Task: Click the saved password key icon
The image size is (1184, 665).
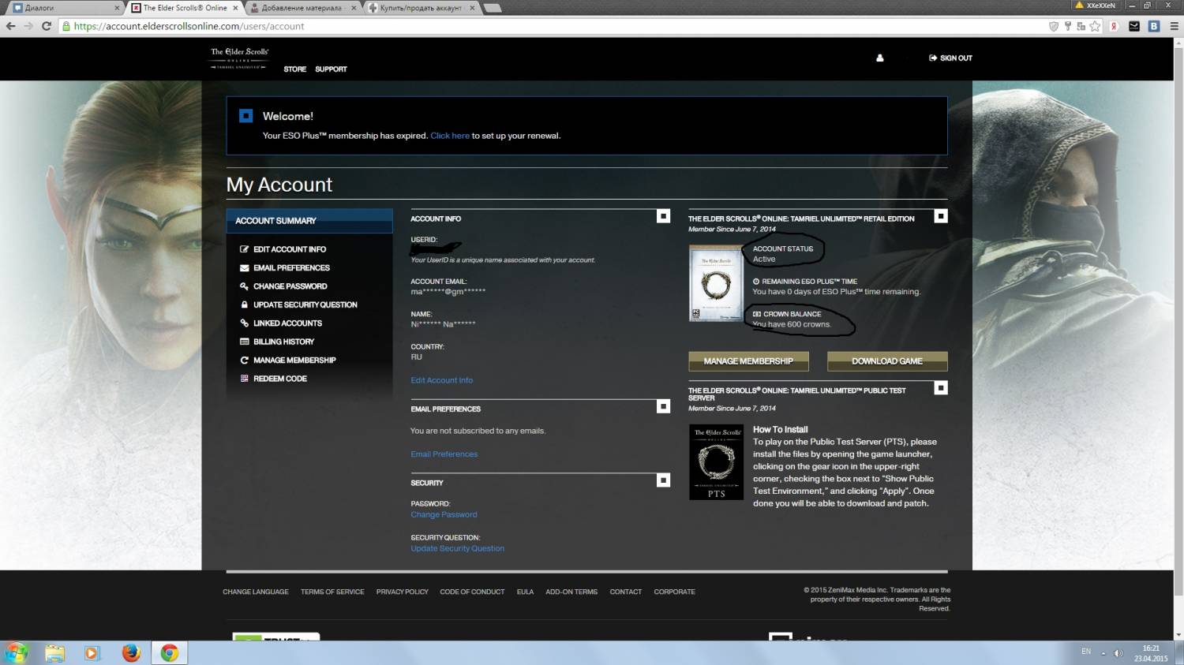Action: pos(1068,26)
